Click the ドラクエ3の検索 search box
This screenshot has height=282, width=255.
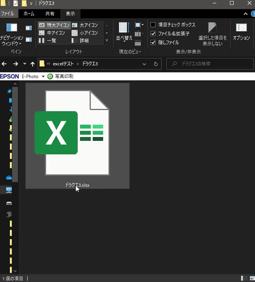[x=210, y=64]
